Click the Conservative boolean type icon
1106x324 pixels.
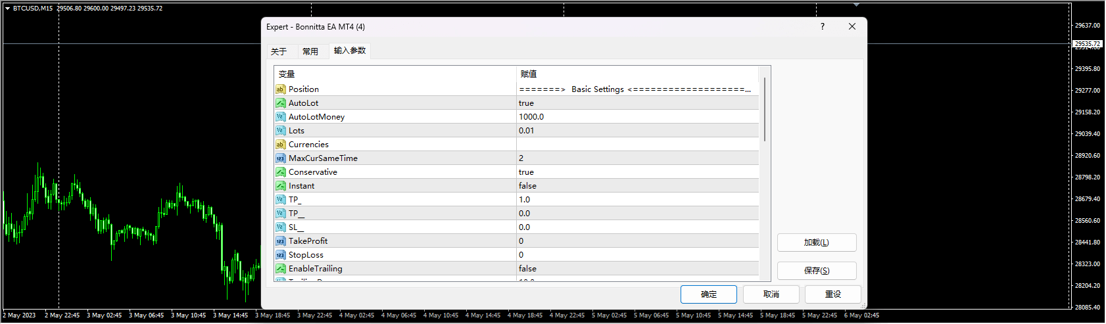[x=281, y=172]
